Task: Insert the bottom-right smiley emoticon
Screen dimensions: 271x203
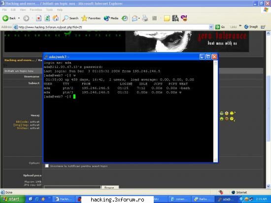Action: 232,119
